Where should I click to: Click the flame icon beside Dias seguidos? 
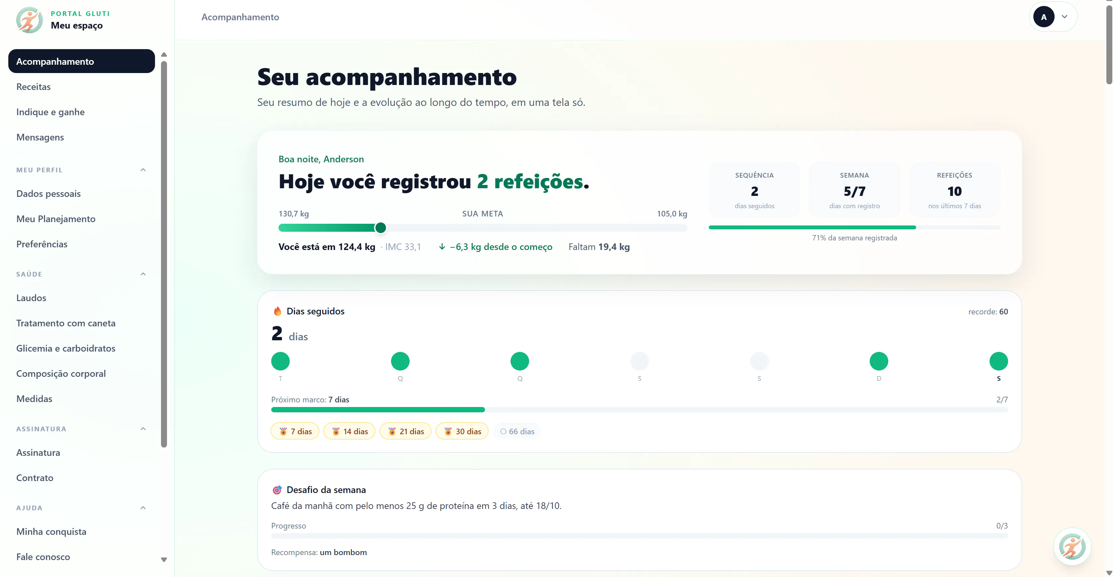pos(278,311)
